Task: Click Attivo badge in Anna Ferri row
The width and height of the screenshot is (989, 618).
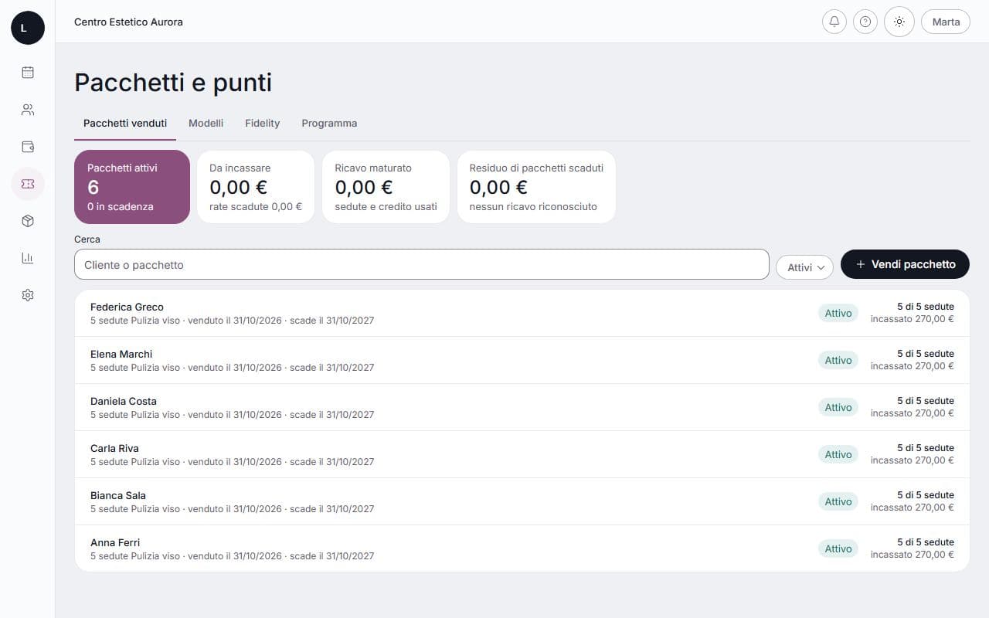Action: (x=838, y=548)
